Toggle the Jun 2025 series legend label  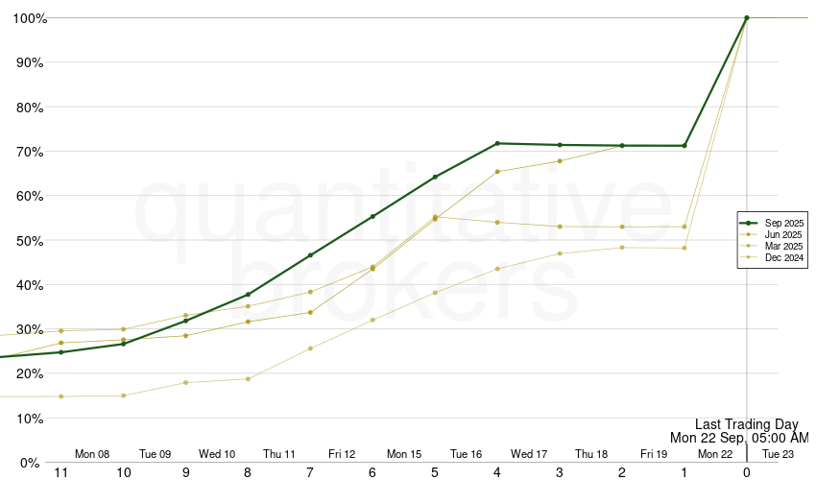point(784,235)
